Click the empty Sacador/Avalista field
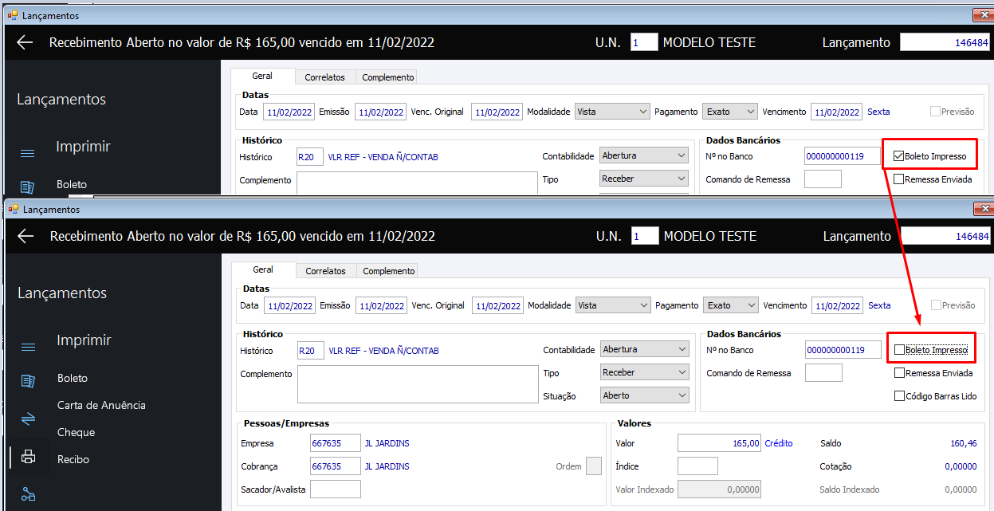994x511 pixels. click(x=335, y=489)
